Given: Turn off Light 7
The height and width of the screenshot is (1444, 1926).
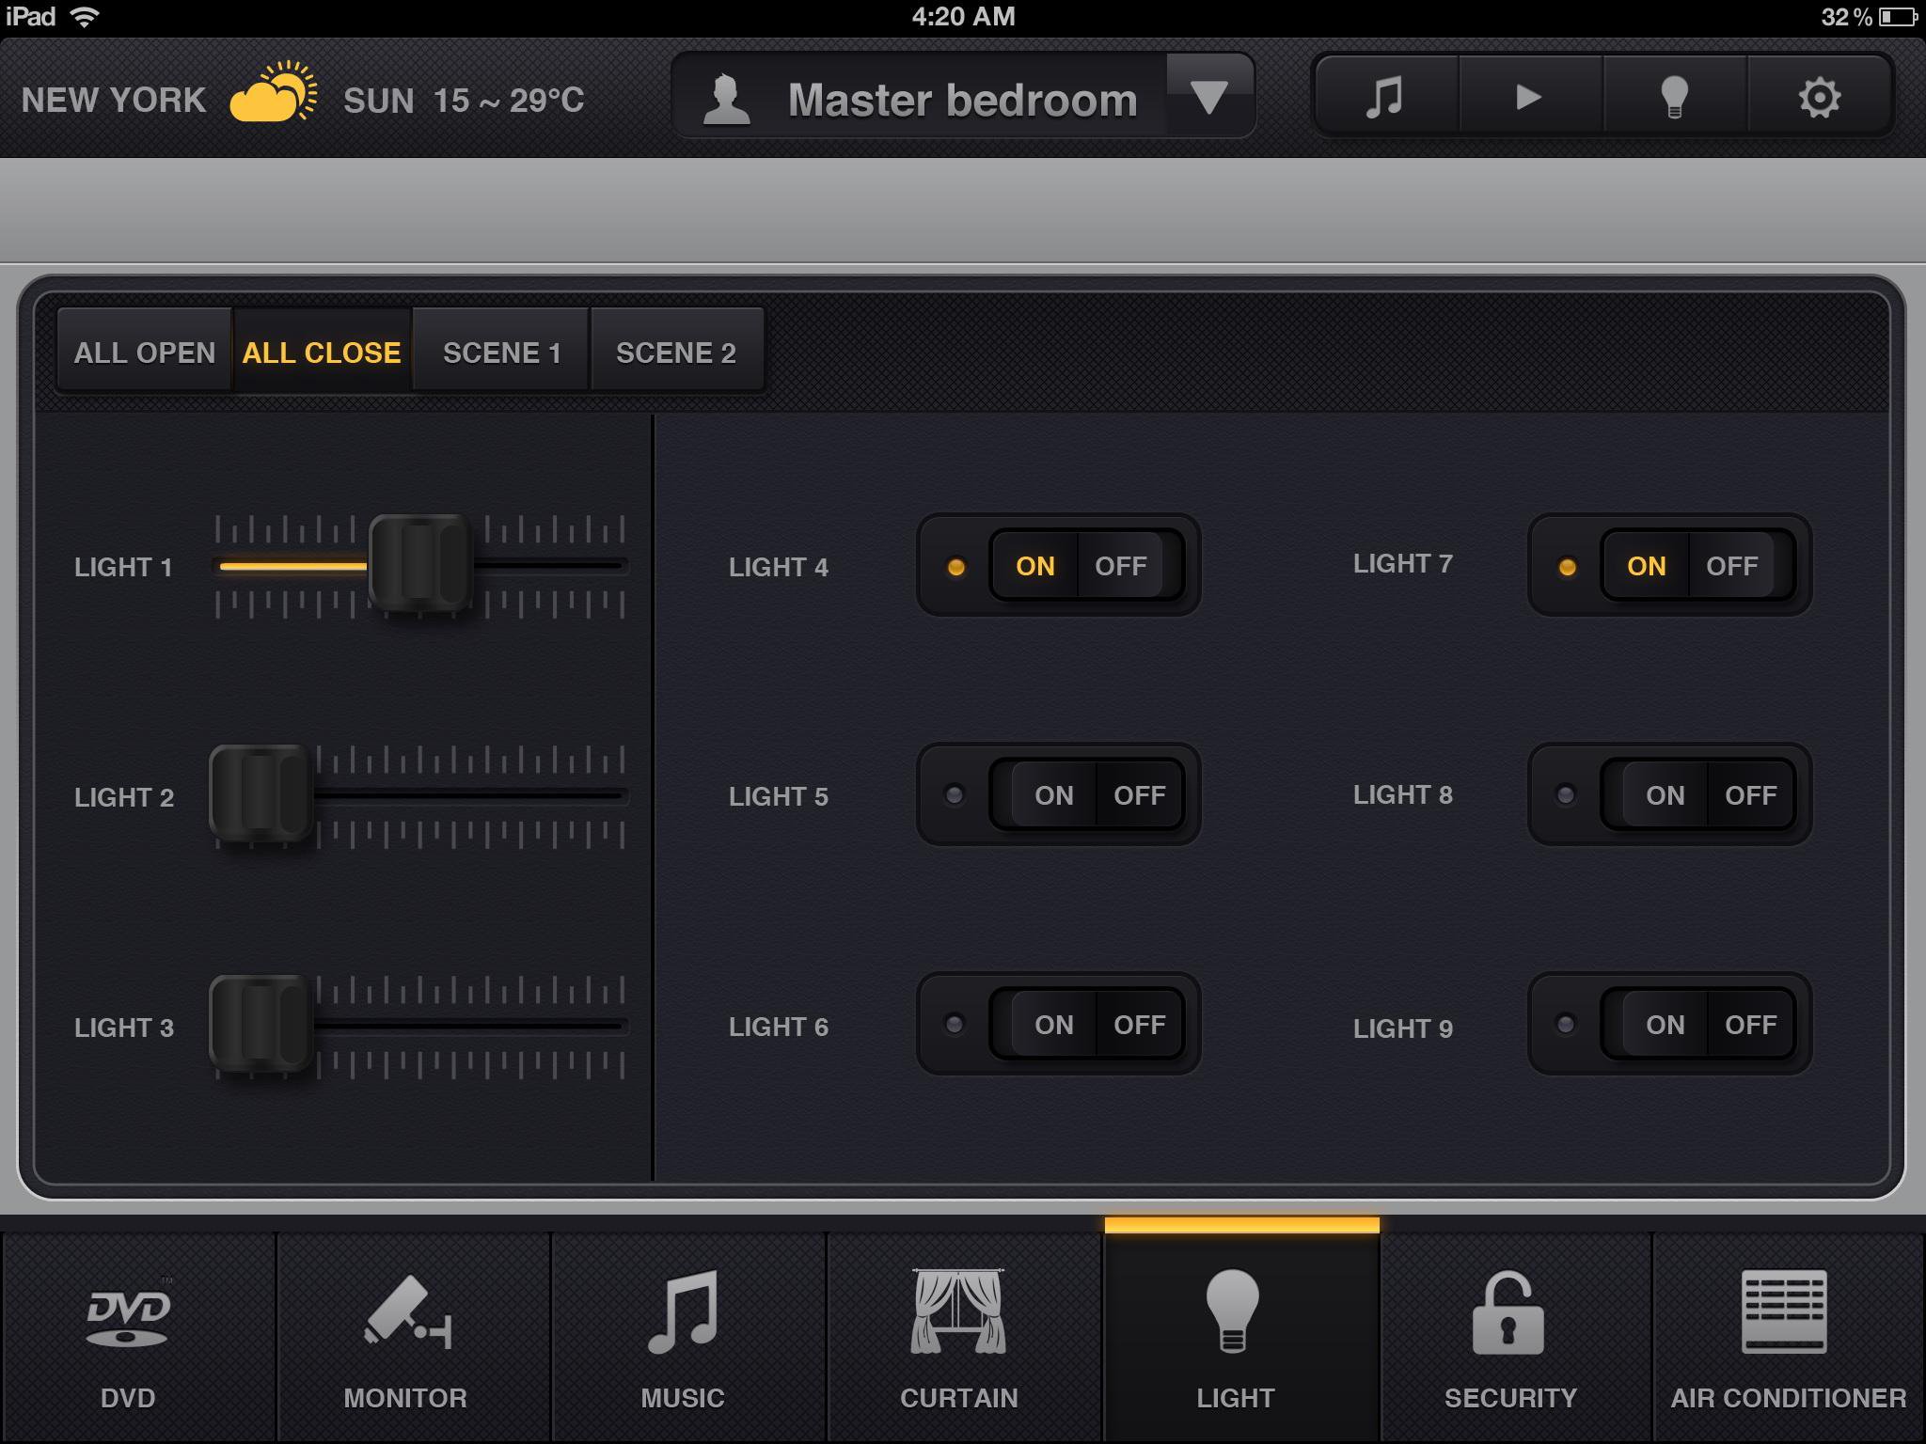Looking at the screenshot, I should (x=1731, y=566).
